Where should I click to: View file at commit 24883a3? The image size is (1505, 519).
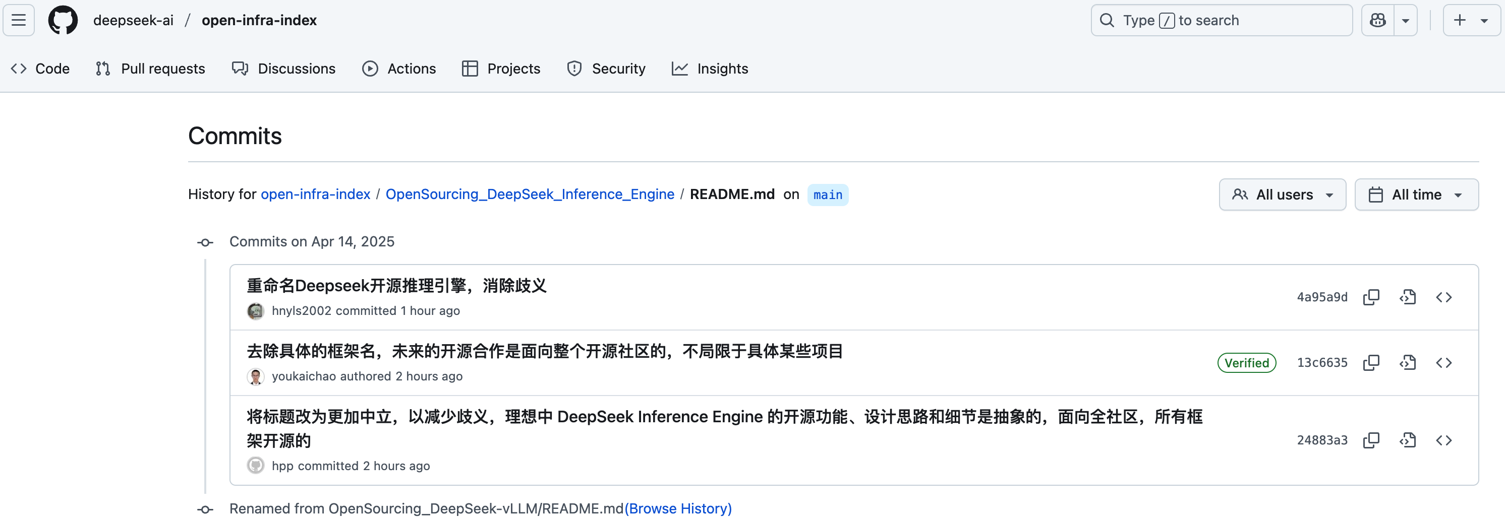[1408, 441]
